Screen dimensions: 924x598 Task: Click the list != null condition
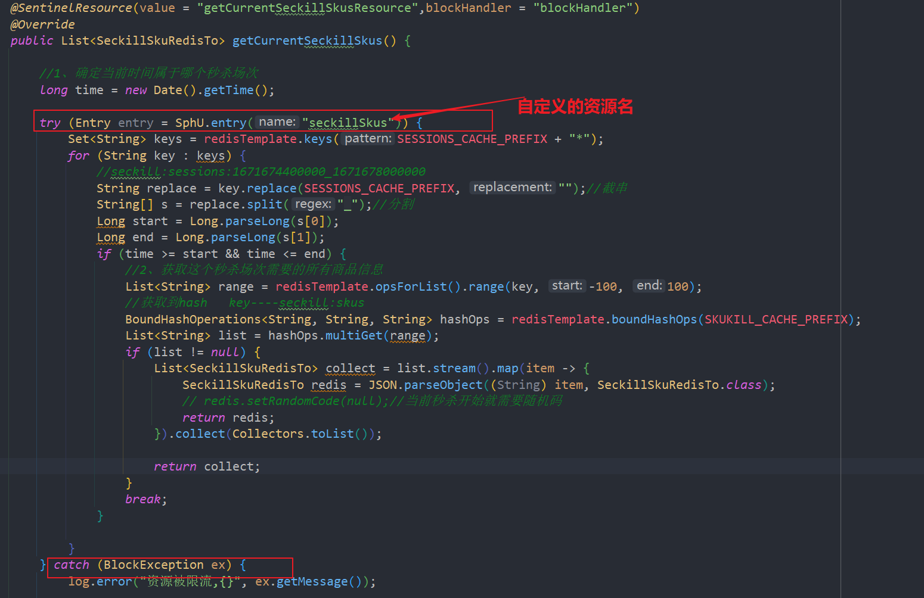197,352
